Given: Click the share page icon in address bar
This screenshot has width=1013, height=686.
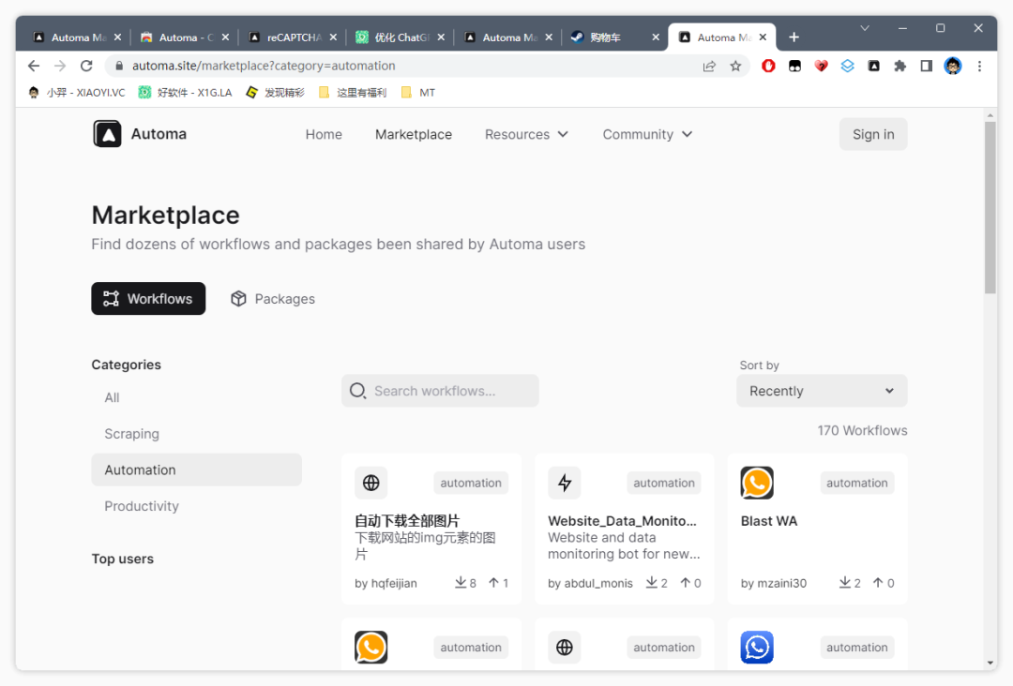Looking at the screenshot, I should pos(709,66).
